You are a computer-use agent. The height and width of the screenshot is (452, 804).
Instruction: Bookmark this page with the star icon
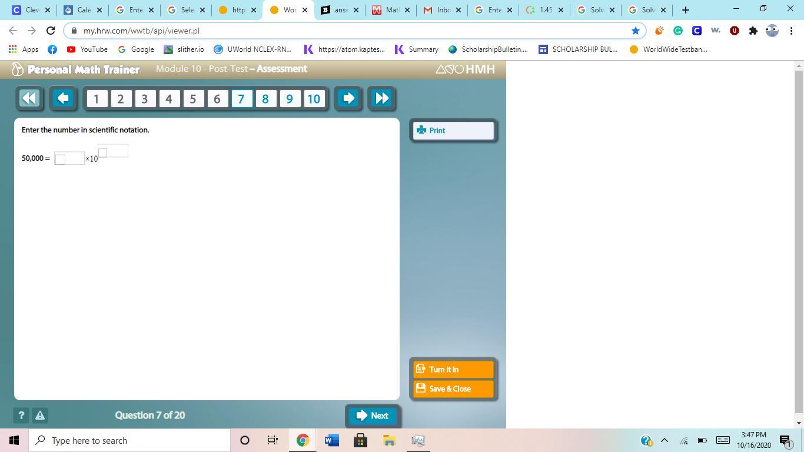pos(636,31)
